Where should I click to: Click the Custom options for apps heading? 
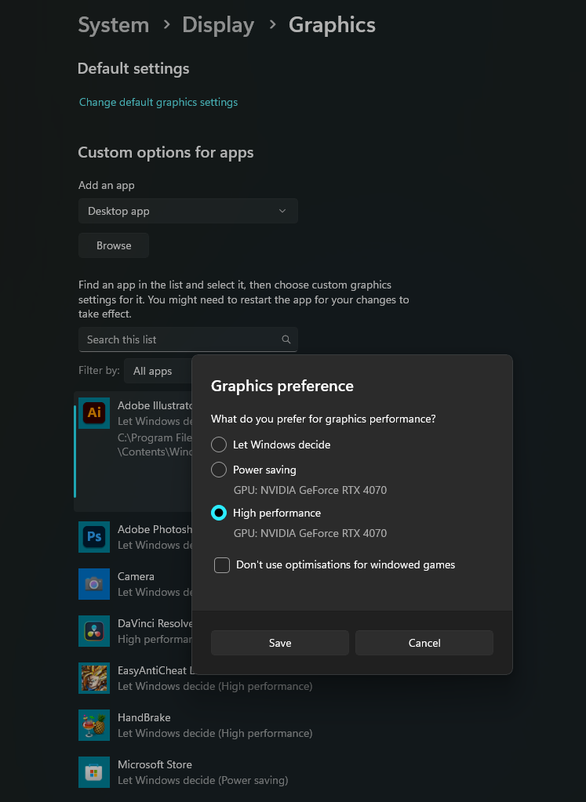coord(166,152)
